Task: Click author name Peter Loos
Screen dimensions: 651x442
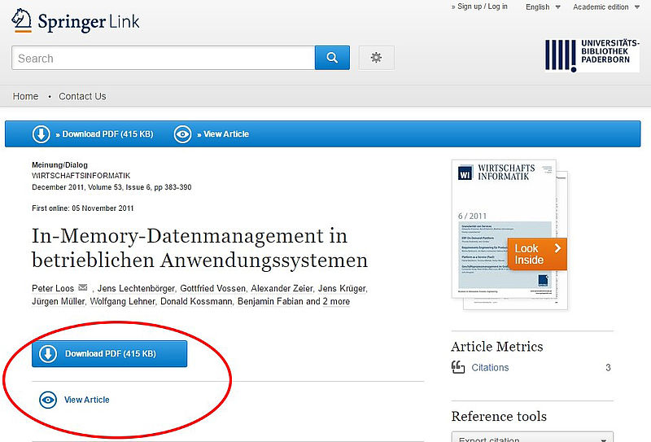Action: [x=53, y=288]
